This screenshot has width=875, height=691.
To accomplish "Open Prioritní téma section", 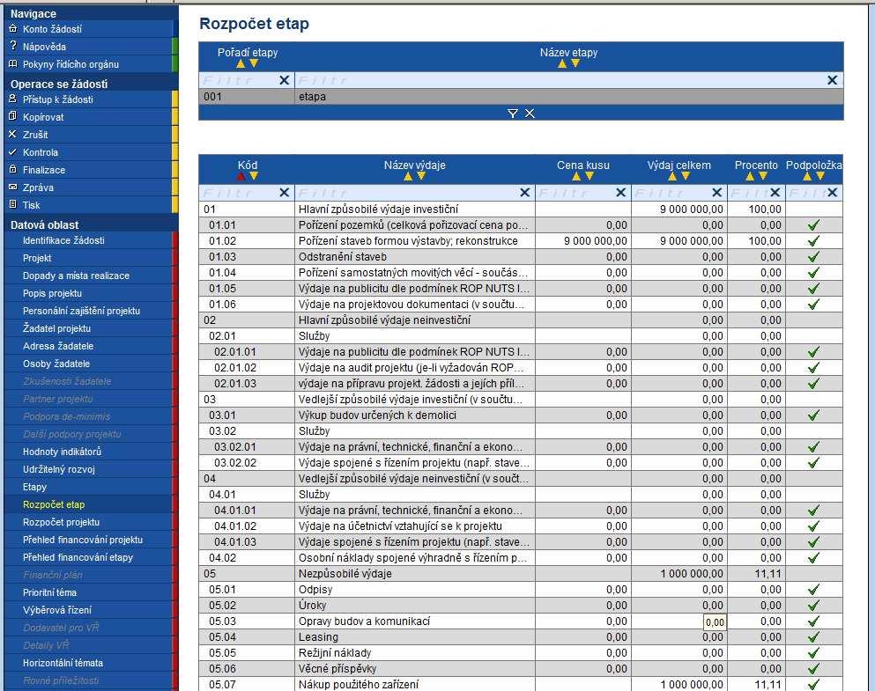I will 49,592.
